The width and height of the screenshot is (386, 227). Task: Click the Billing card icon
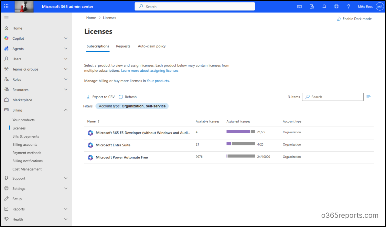pyautogui.click(x=6, y=110)
